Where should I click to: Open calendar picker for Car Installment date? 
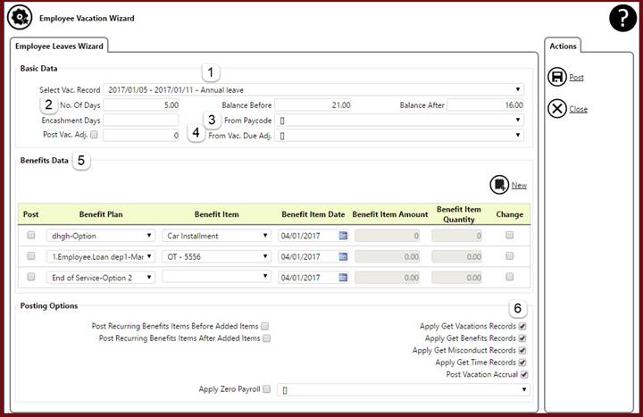342,236
